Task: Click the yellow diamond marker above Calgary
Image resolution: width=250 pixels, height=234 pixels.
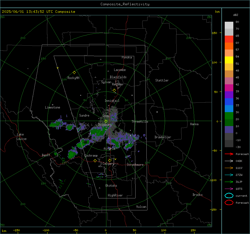Action: click(110, 160)
